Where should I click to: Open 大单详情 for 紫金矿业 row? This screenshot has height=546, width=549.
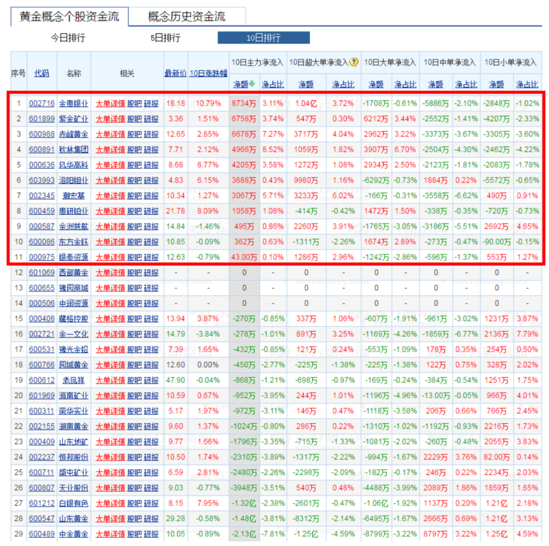pyautogui.click(x=110, y=119)
